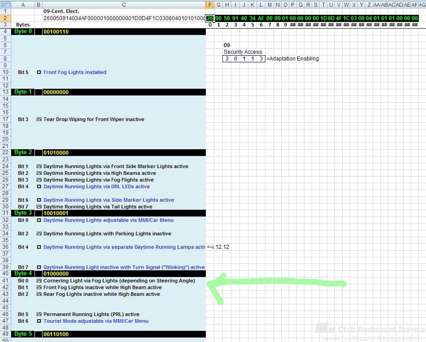
Task: Click the Adaptation Enabling label cell
Action: click(293, 59)
